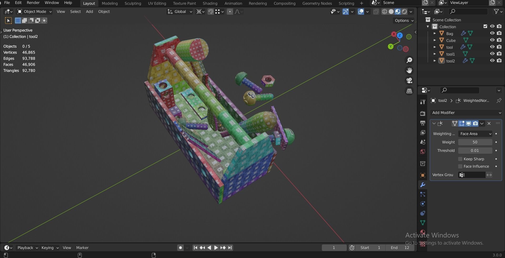Enable the Face Influence checkbox
The image size is (505, 258).
[x=460, y=166]
